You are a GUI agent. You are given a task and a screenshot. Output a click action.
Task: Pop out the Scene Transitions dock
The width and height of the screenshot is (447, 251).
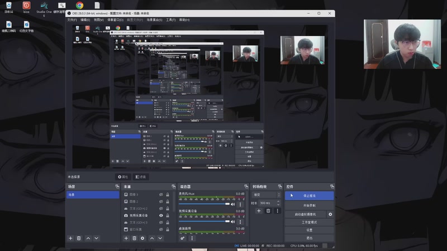(x=280, y=186)
